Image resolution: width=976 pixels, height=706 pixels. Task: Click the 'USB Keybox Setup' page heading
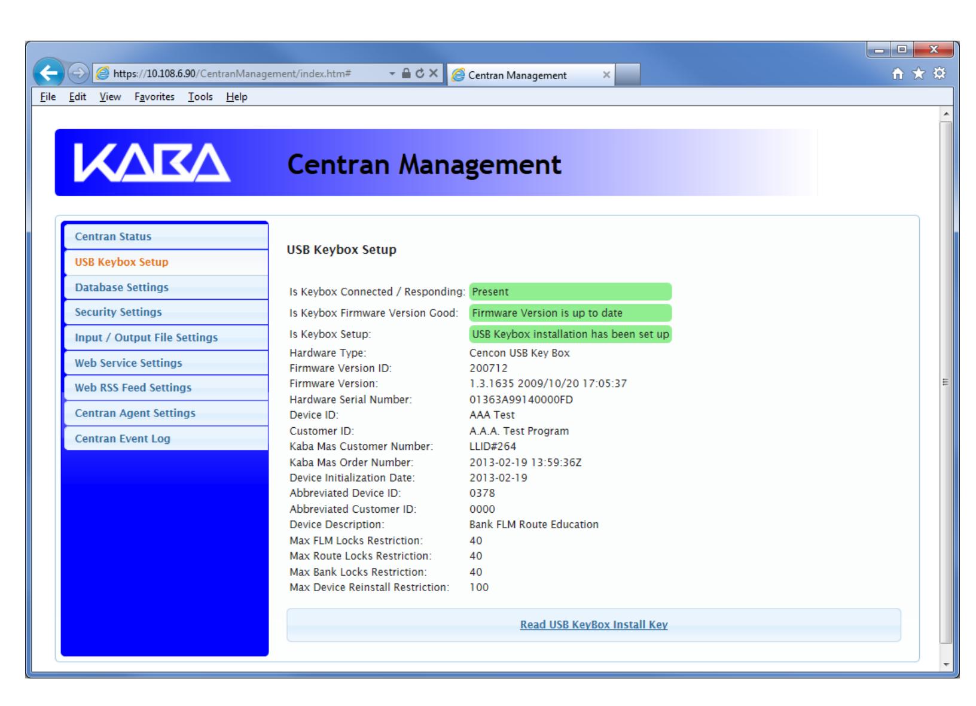click(341, 250)
